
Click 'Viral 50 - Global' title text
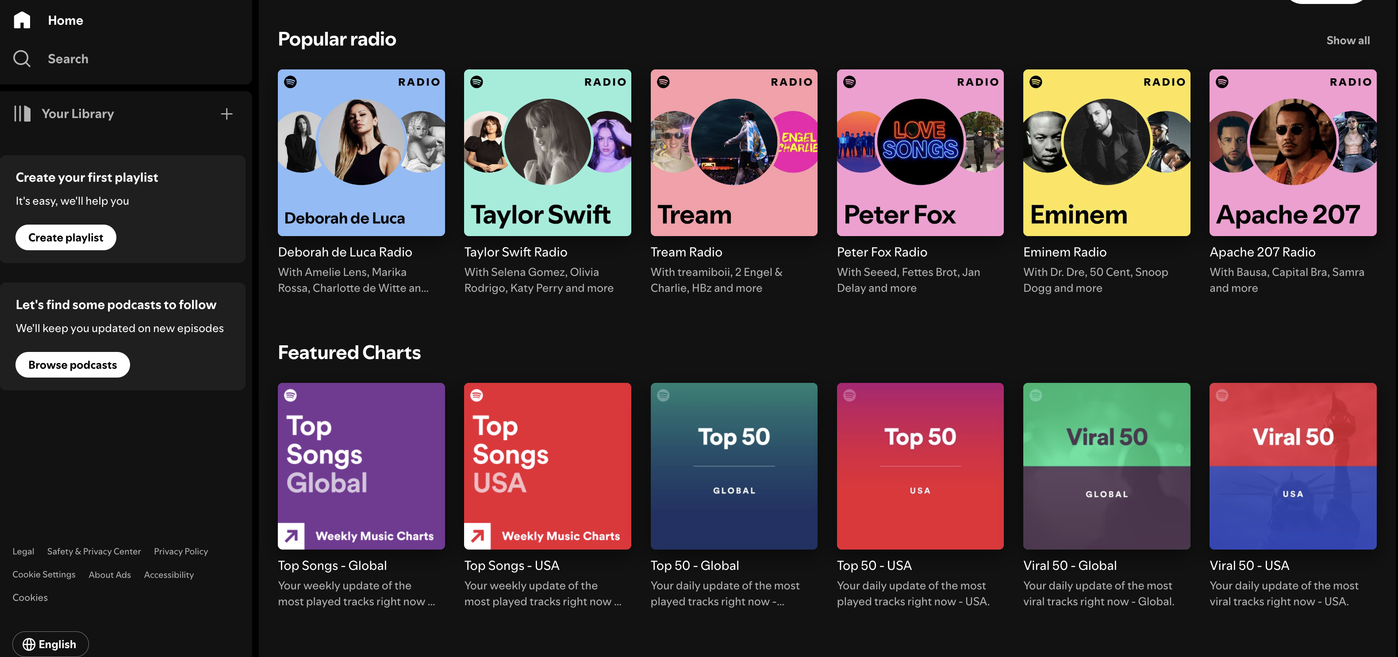[1070, 565]
